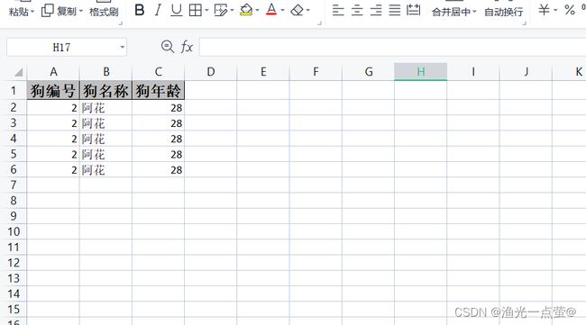Click the magnifier zoom icon beside fx
This screenshot has width=586, height=325.
tap(168, 47)
